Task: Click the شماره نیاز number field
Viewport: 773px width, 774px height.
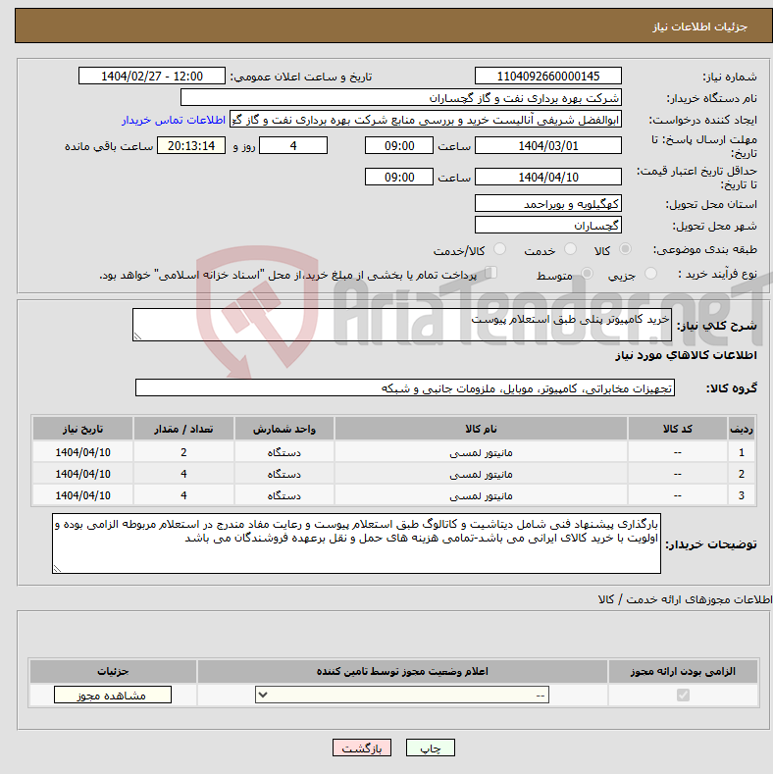Action: (548, 76)
